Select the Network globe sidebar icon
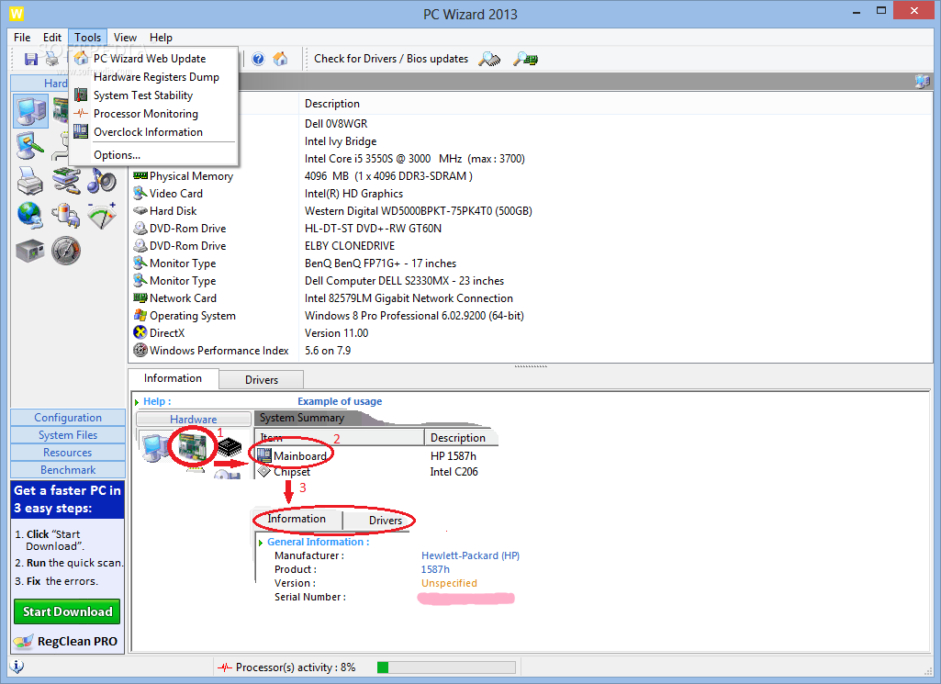Screen dimensions: 941x684 (x=30, y=216)
